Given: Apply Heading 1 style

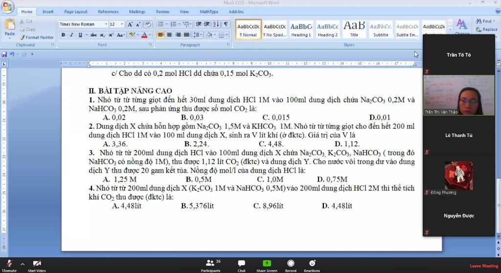Looking at the screenshot, I should coord(301,30).
